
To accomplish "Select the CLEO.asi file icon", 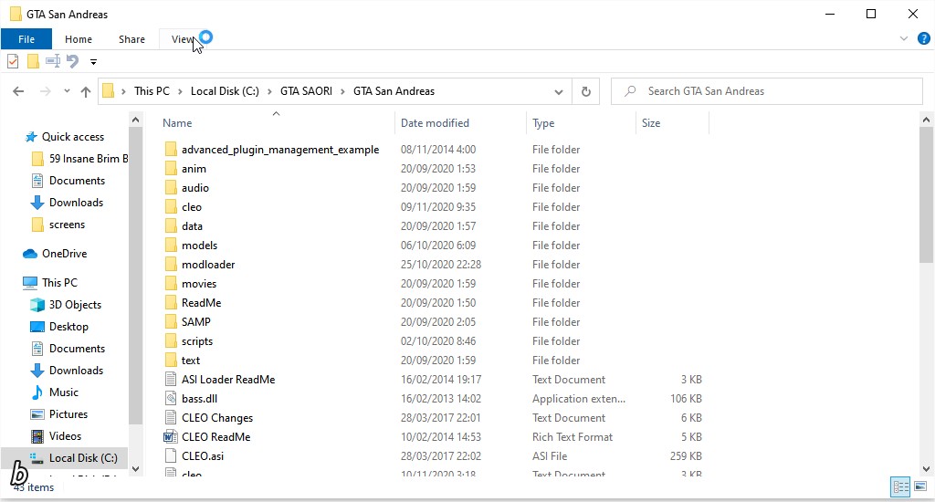I will click(x=171, y=456).
